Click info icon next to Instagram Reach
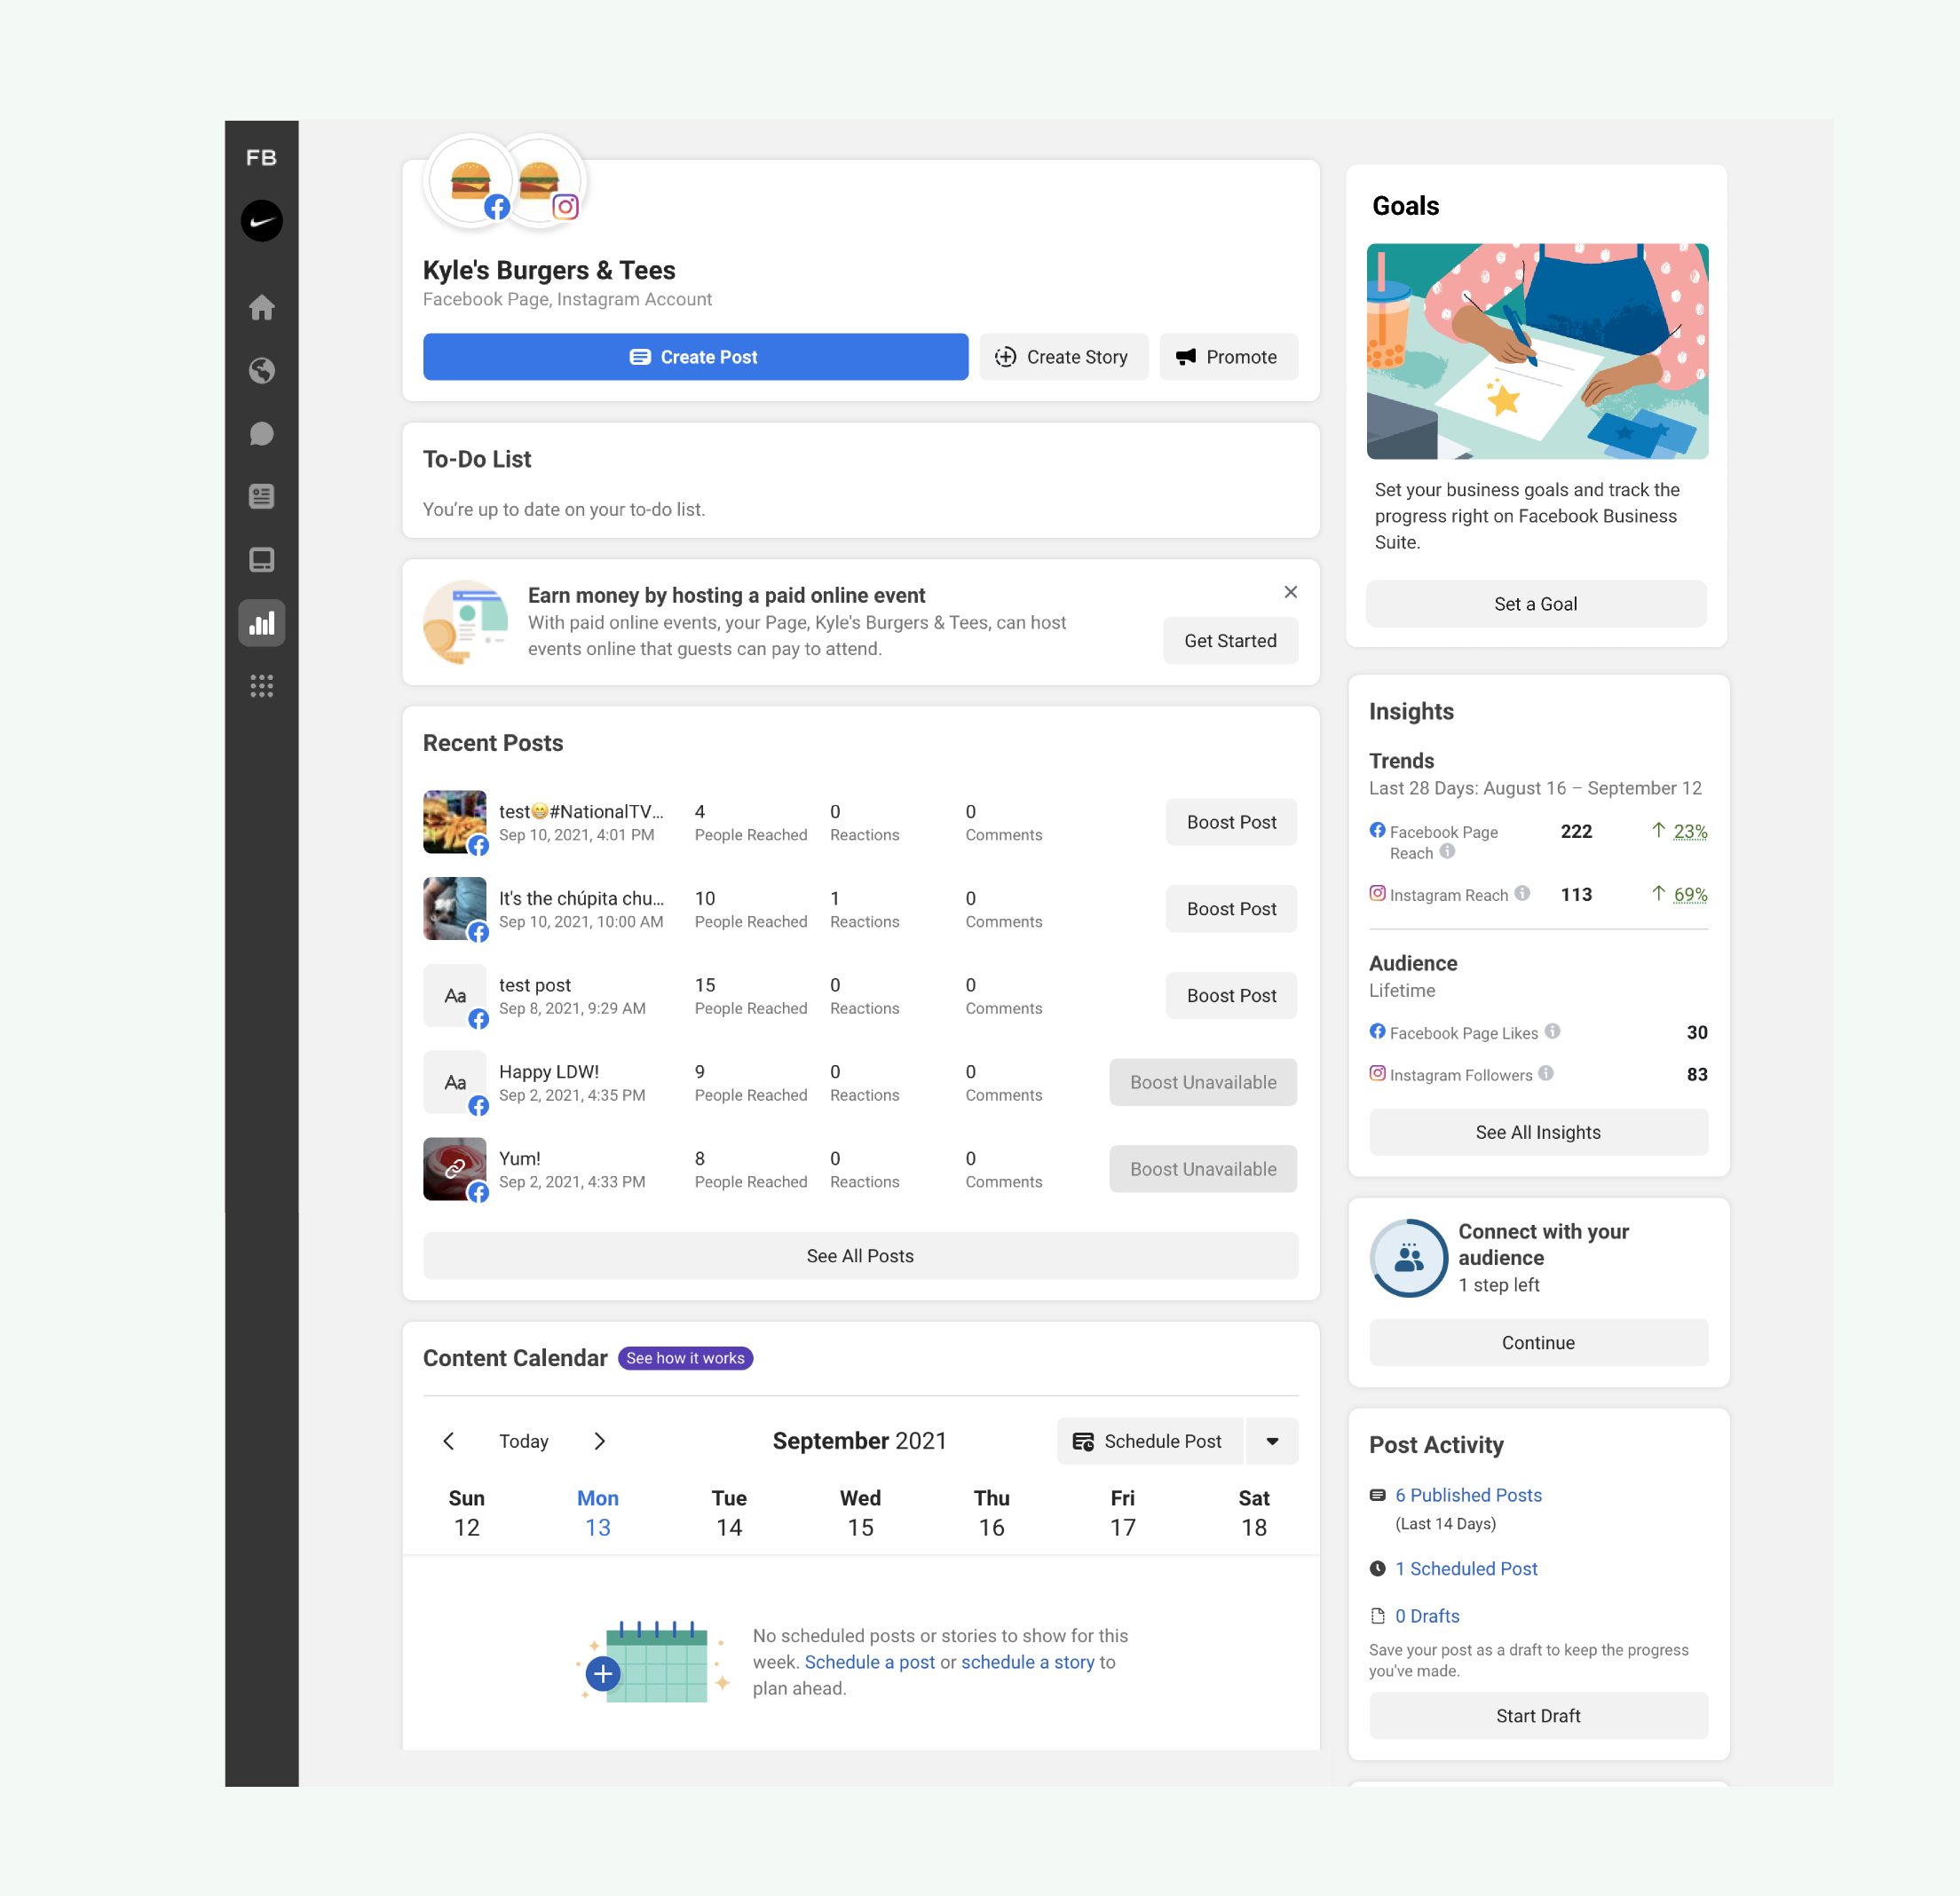 click(1522, 893)
